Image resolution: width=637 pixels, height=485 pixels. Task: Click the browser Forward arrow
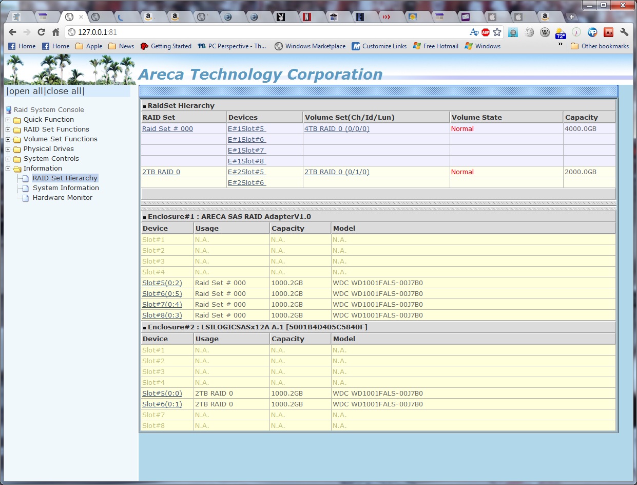click(x=27, y=32)
